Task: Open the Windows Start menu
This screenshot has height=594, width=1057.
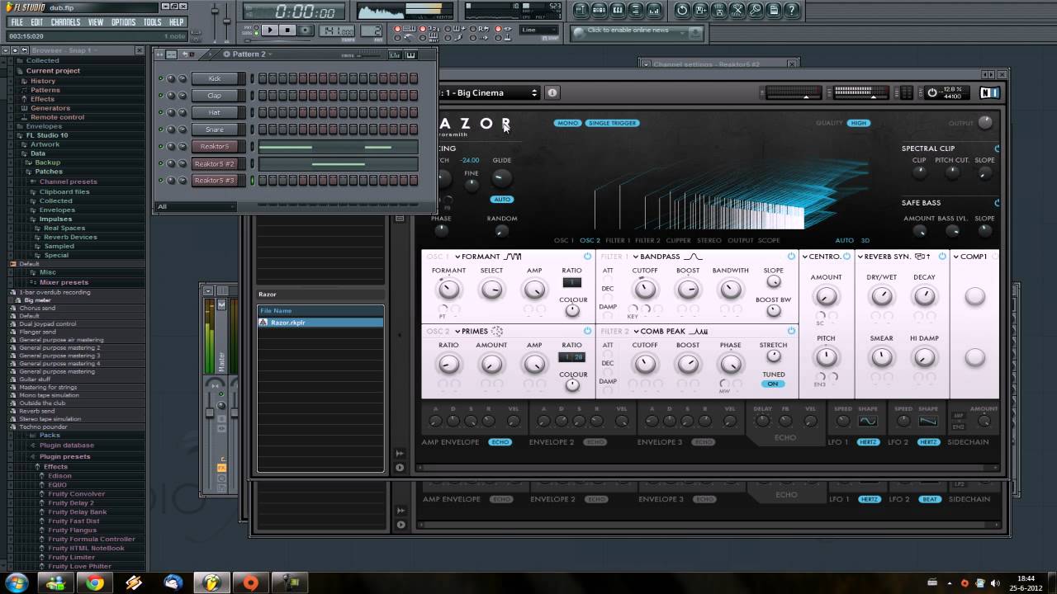Action: tap(17, 583)
